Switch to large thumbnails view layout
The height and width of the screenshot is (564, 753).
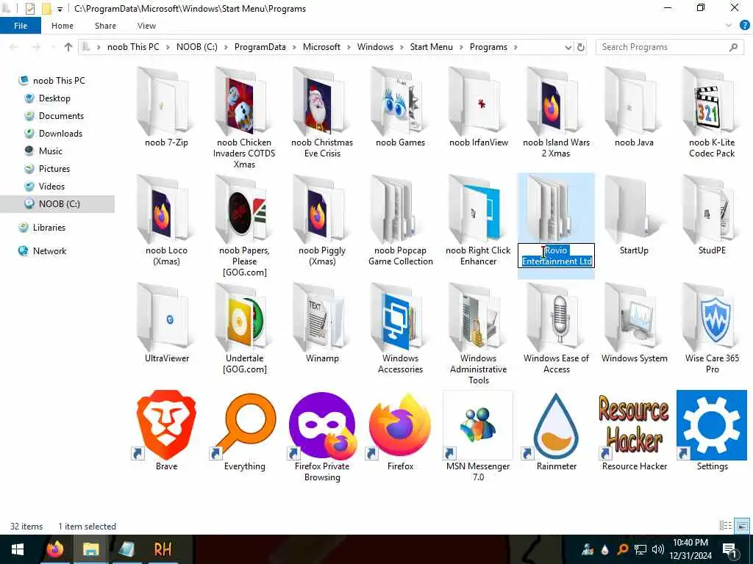tap(742, 526)
